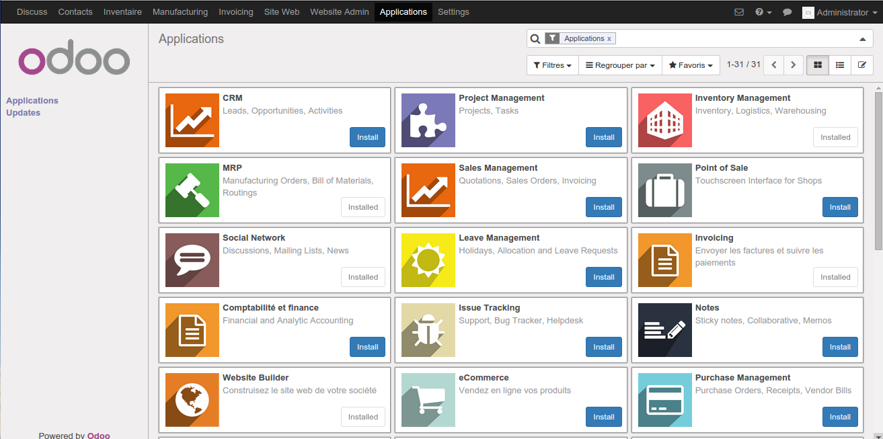This screenshot has width=883, height=439.
Task: Install the Project Management app
Action: coord(604,137)
